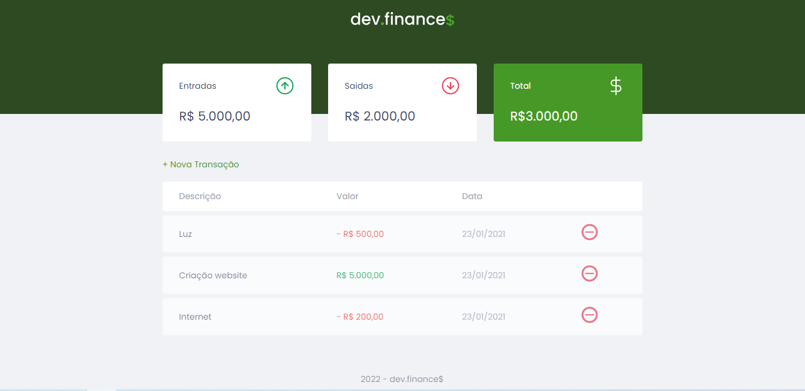Open the Nova Transação form
The width and height of the screenshot is (805, 391).
click(x=201, y=164)
